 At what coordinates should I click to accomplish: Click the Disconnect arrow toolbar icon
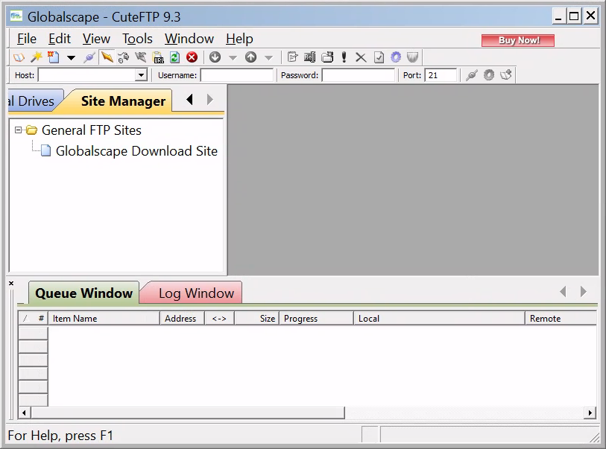click(x=141, y=57)
